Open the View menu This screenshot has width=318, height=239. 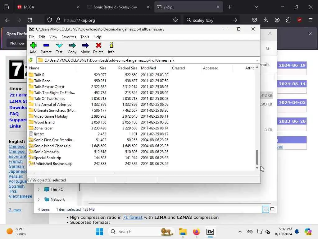[x=53, y=37]
